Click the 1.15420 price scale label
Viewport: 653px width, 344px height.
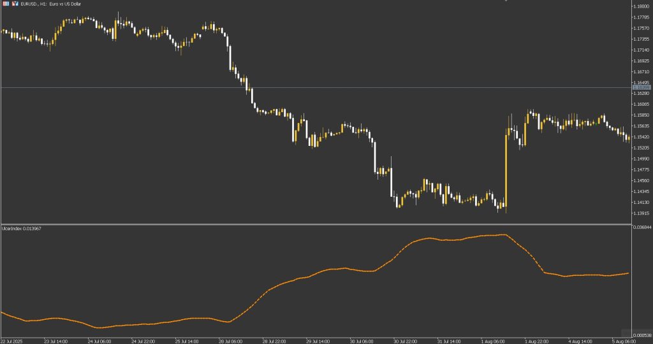click(642, 137)
